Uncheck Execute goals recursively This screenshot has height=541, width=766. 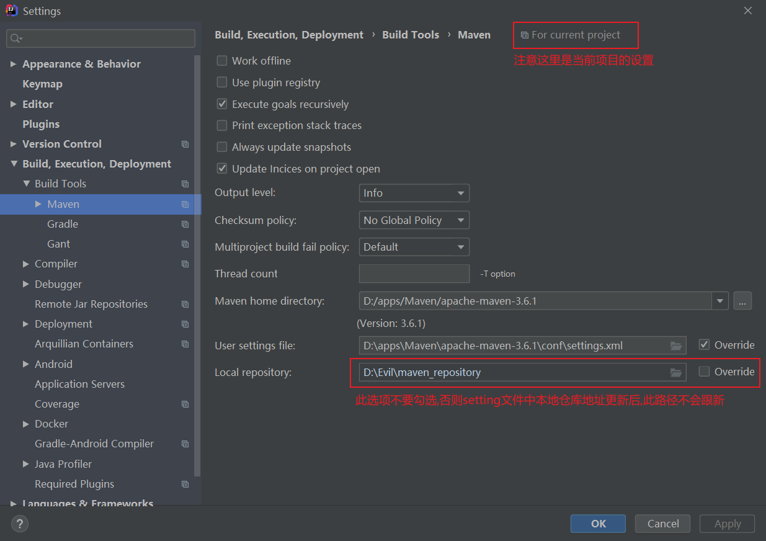pos(221,104)
